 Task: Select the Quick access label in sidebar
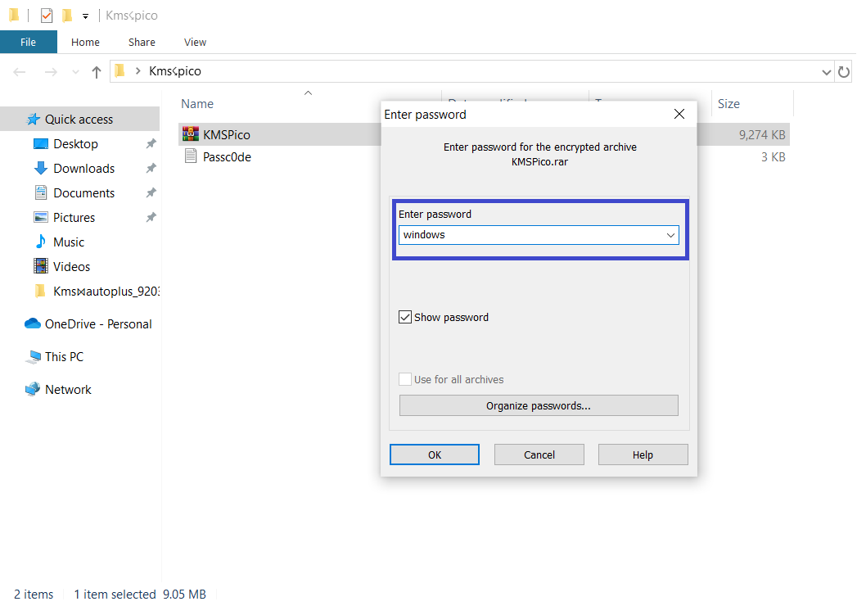tap(79, 120)
